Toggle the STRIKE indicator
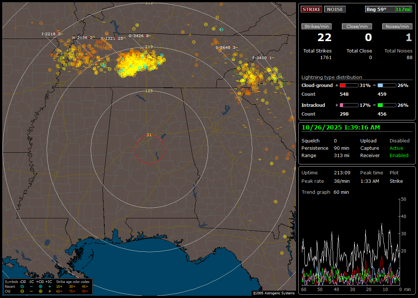The height and width of the screenshot is (298, 418). pos(311,9)
